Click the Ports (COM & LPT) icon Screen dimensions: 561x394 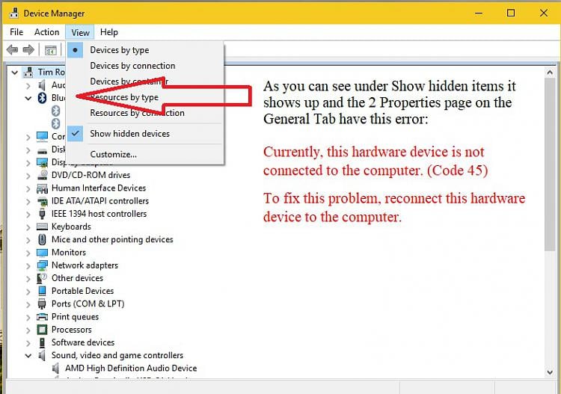tap(42, 304)
